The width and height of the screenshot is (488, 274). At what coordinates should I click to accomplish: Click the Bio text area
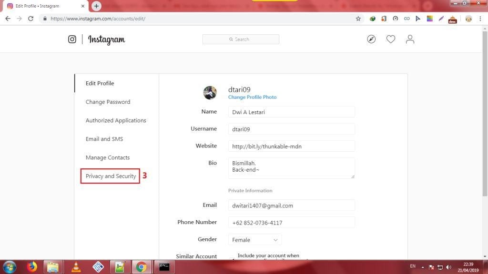(291, 168)
